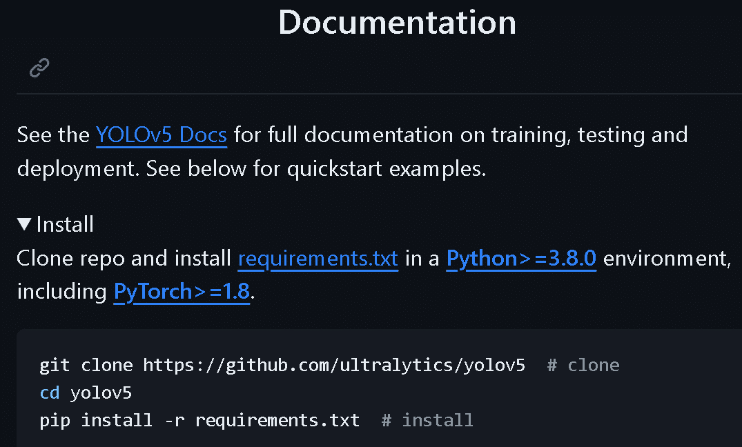This screenshot has width=742, height=447.
Task: Click the git clone command line
Action: click(329, 365)
